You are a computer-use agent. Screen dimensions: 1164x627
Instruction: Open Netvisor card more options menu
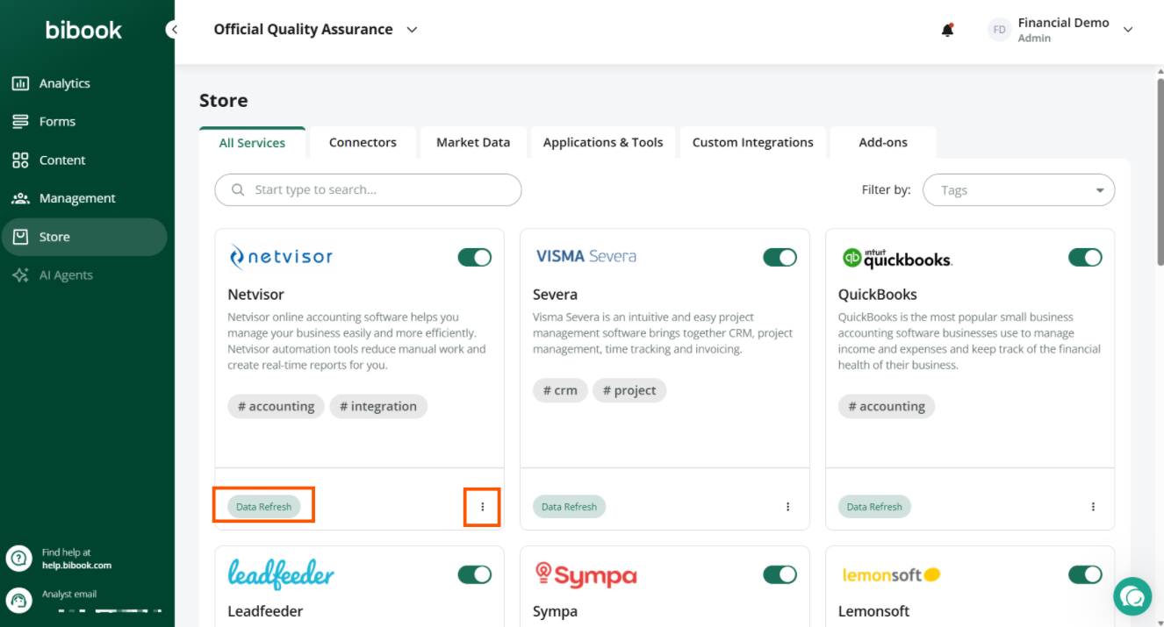pos(482,507)
